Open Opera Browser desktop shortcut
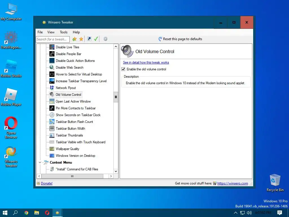This screenshot has height=217, width=289. coord(11,128)
